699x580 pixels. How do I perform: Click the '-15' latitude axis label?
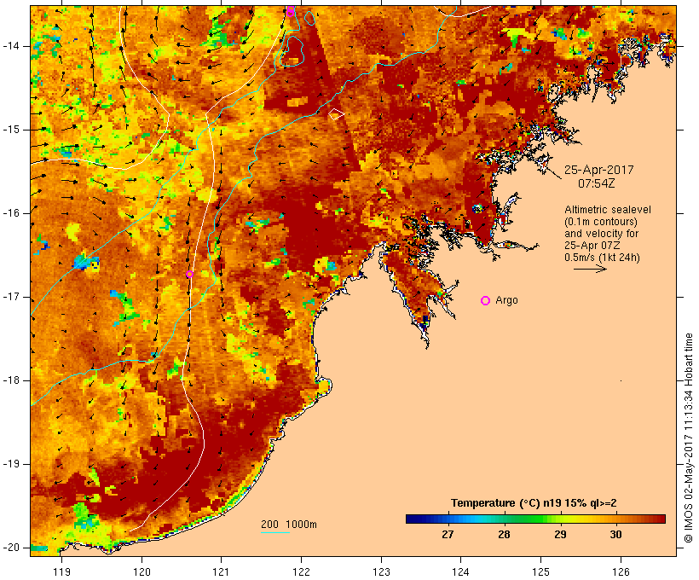pyautogui.click(x=11, y=130)
